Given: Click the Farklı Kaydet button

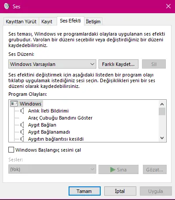Looking at the screenshot, I should [x=118, y=64].
